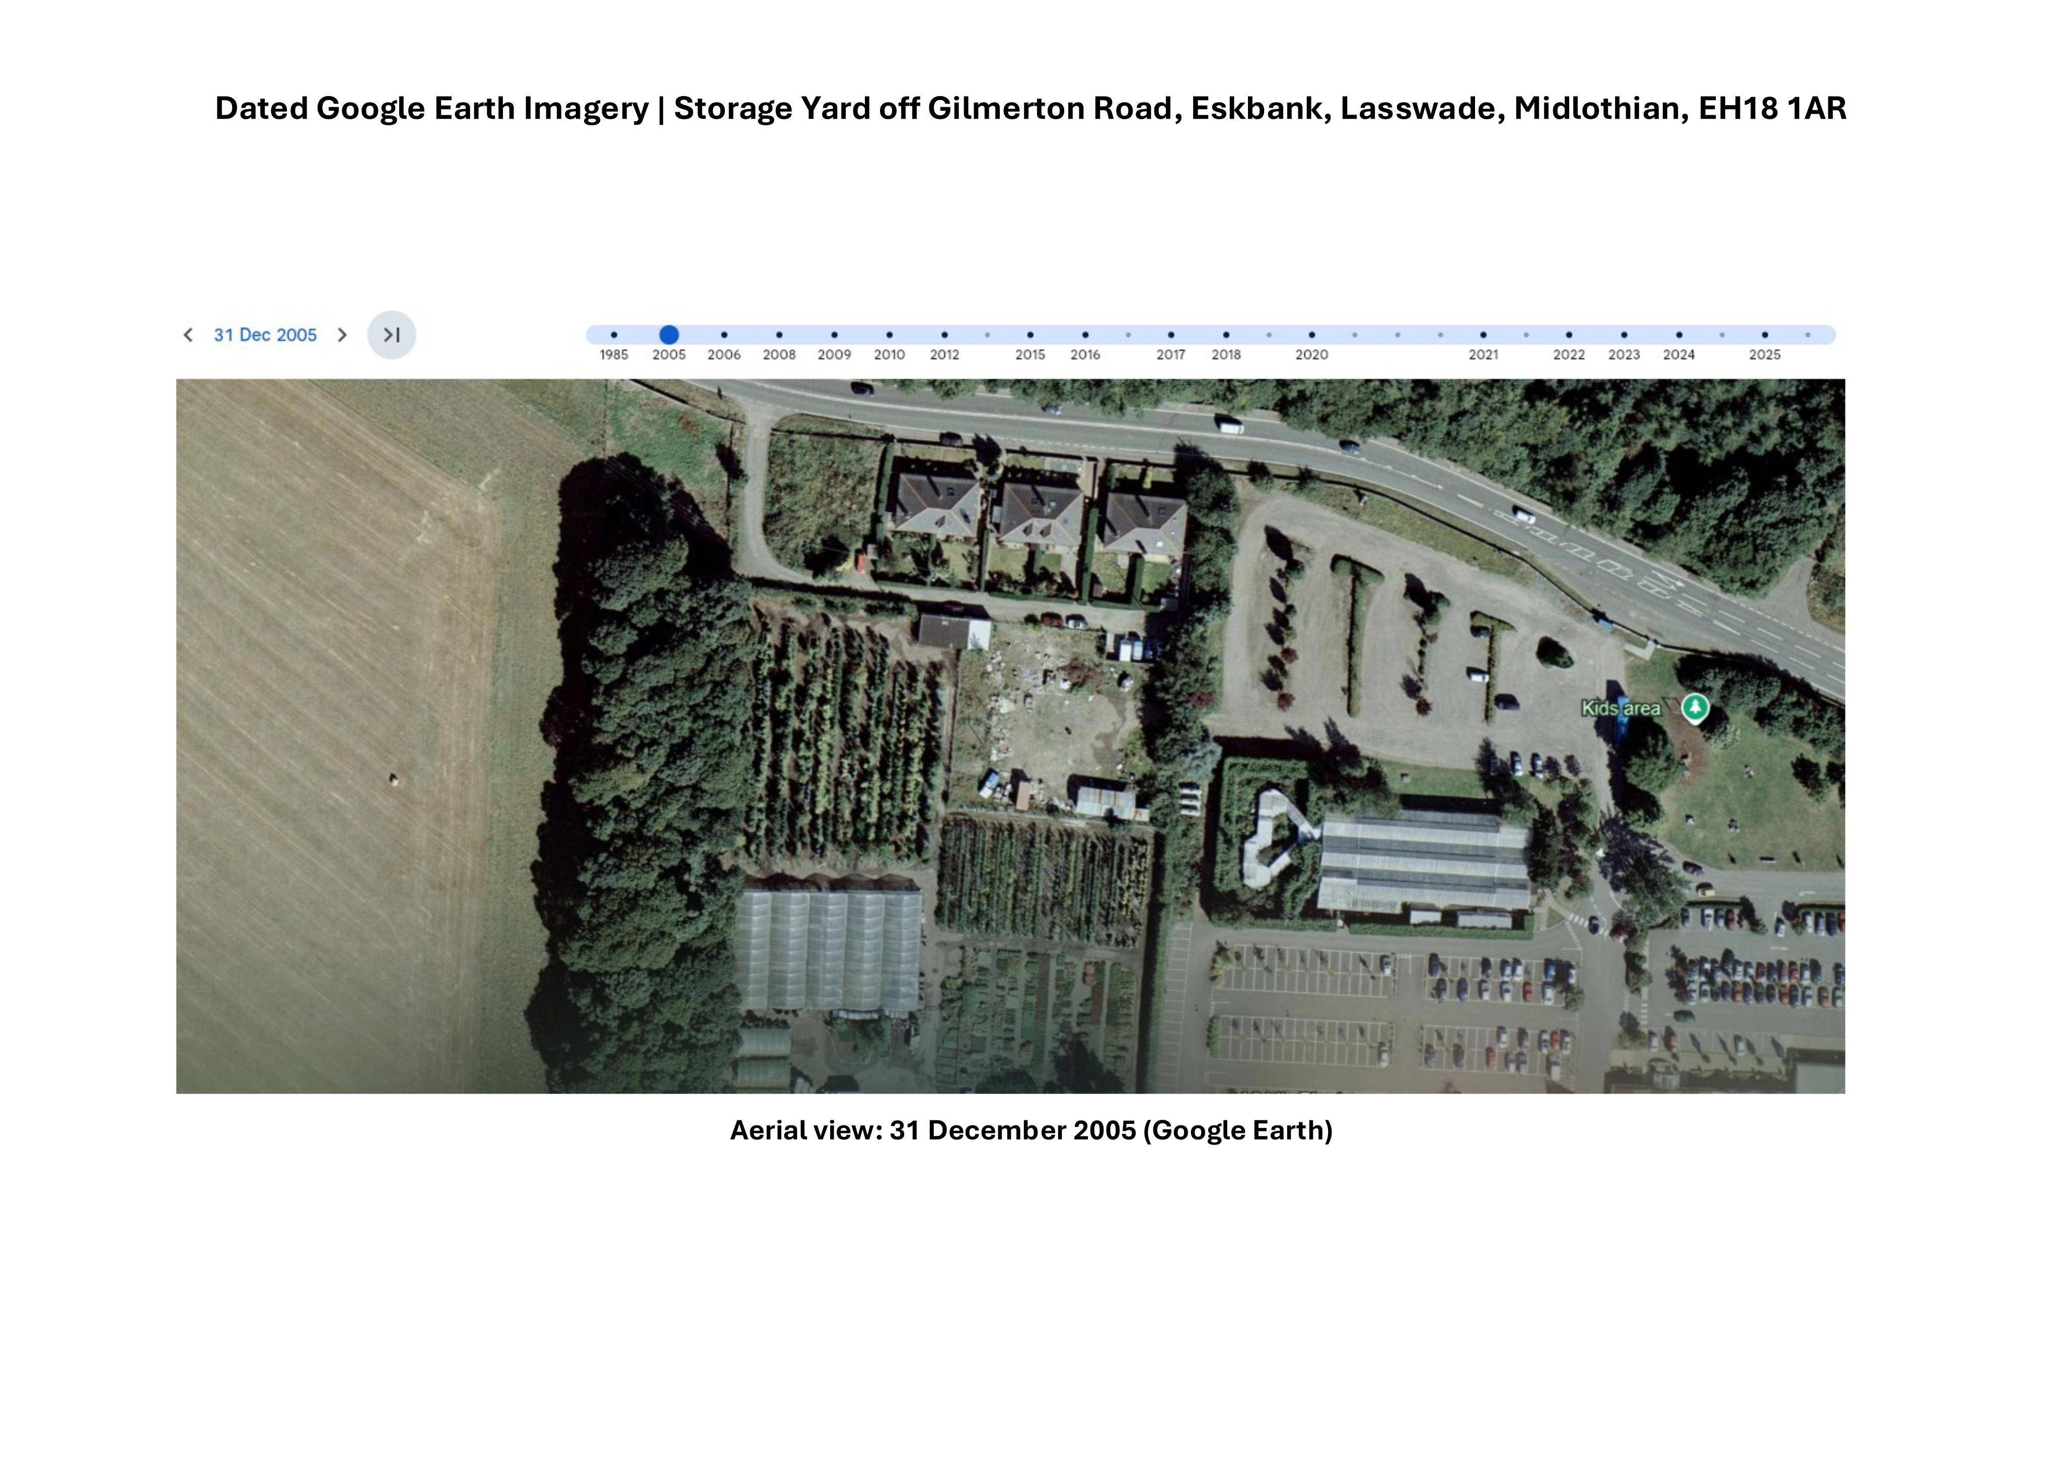Screen dimensions: 2062x1458
Task: Click the Kids area map label
Action: point(1621,708)
